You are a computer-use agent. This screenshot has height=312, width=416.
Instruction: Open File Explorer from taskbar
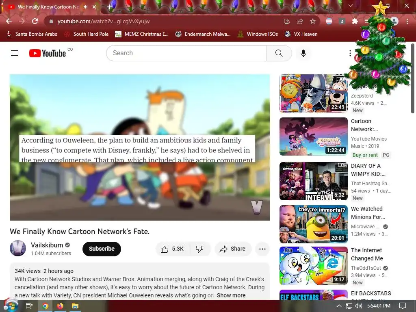coord(75,306)
